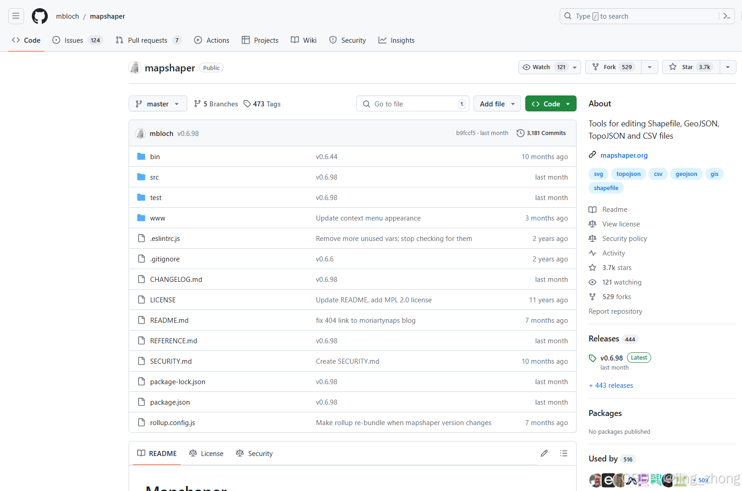Open the REFERENCE.md file

coord(174,341)
